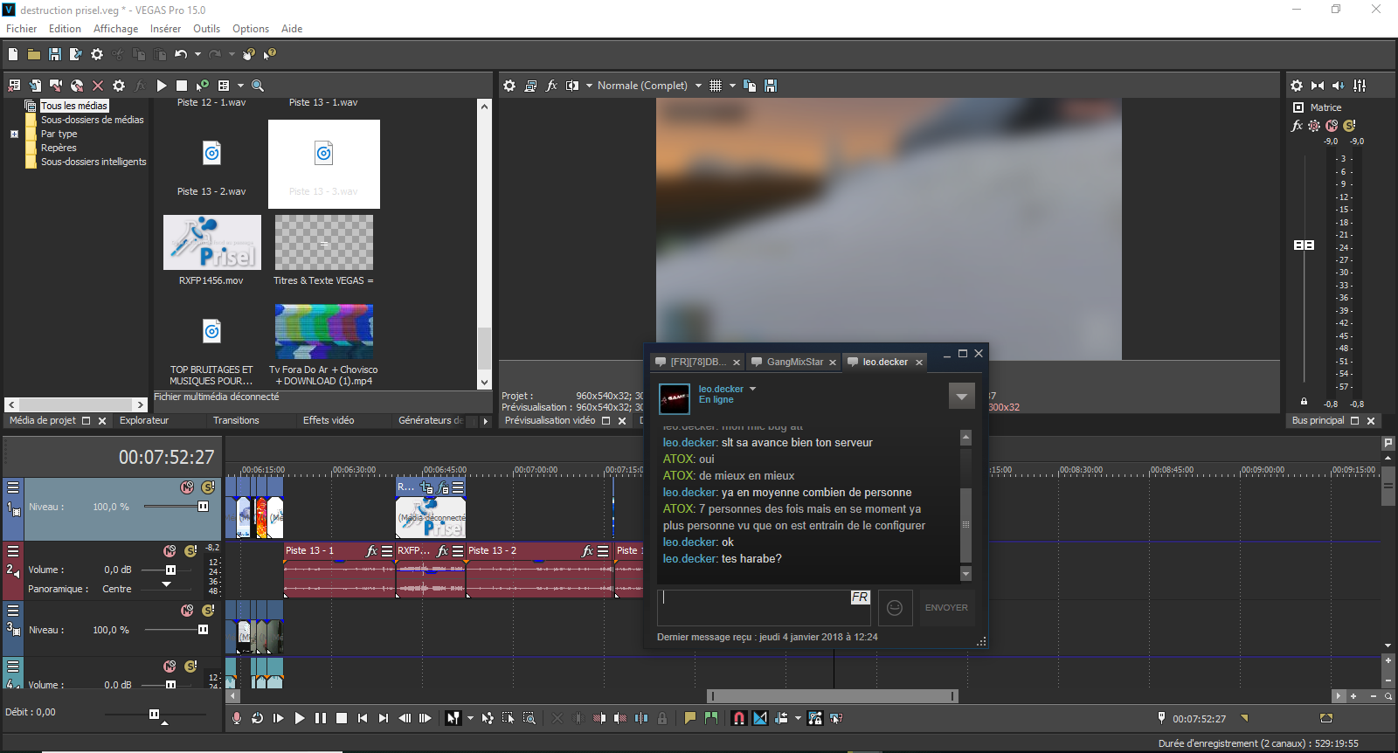Image resolution: width=1398 pixels, height=753 pixels.
Task: Open the Insérer menu
Action: (x=165, y=29)
